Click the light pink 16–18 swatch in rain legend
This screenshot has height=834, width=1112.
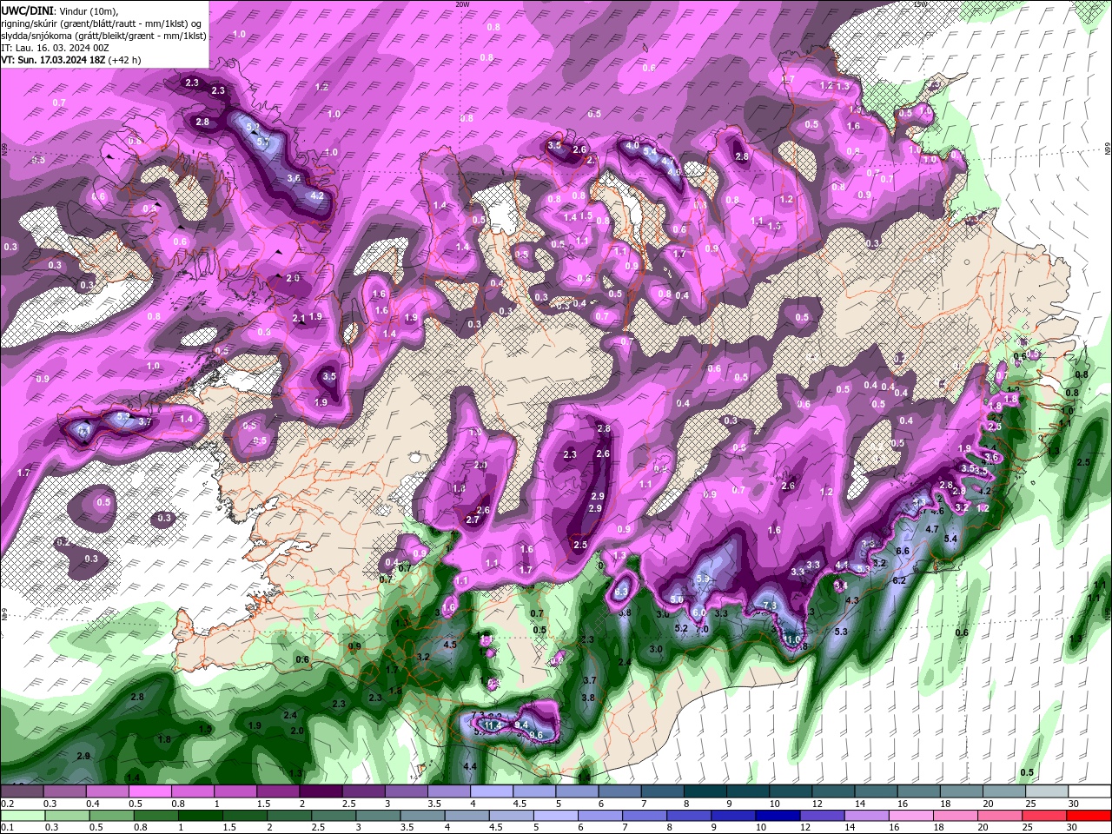[x=911, y=815]
